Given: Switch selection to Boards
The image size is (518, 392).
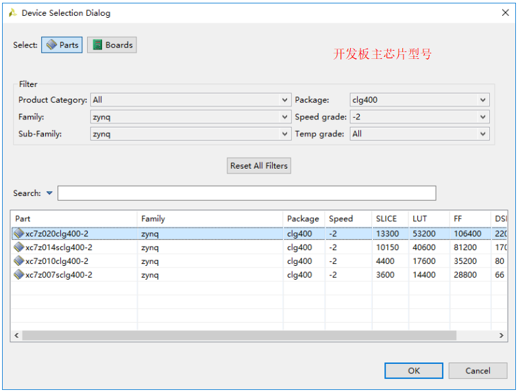Looking at the screenshot, I should (112, 45).
